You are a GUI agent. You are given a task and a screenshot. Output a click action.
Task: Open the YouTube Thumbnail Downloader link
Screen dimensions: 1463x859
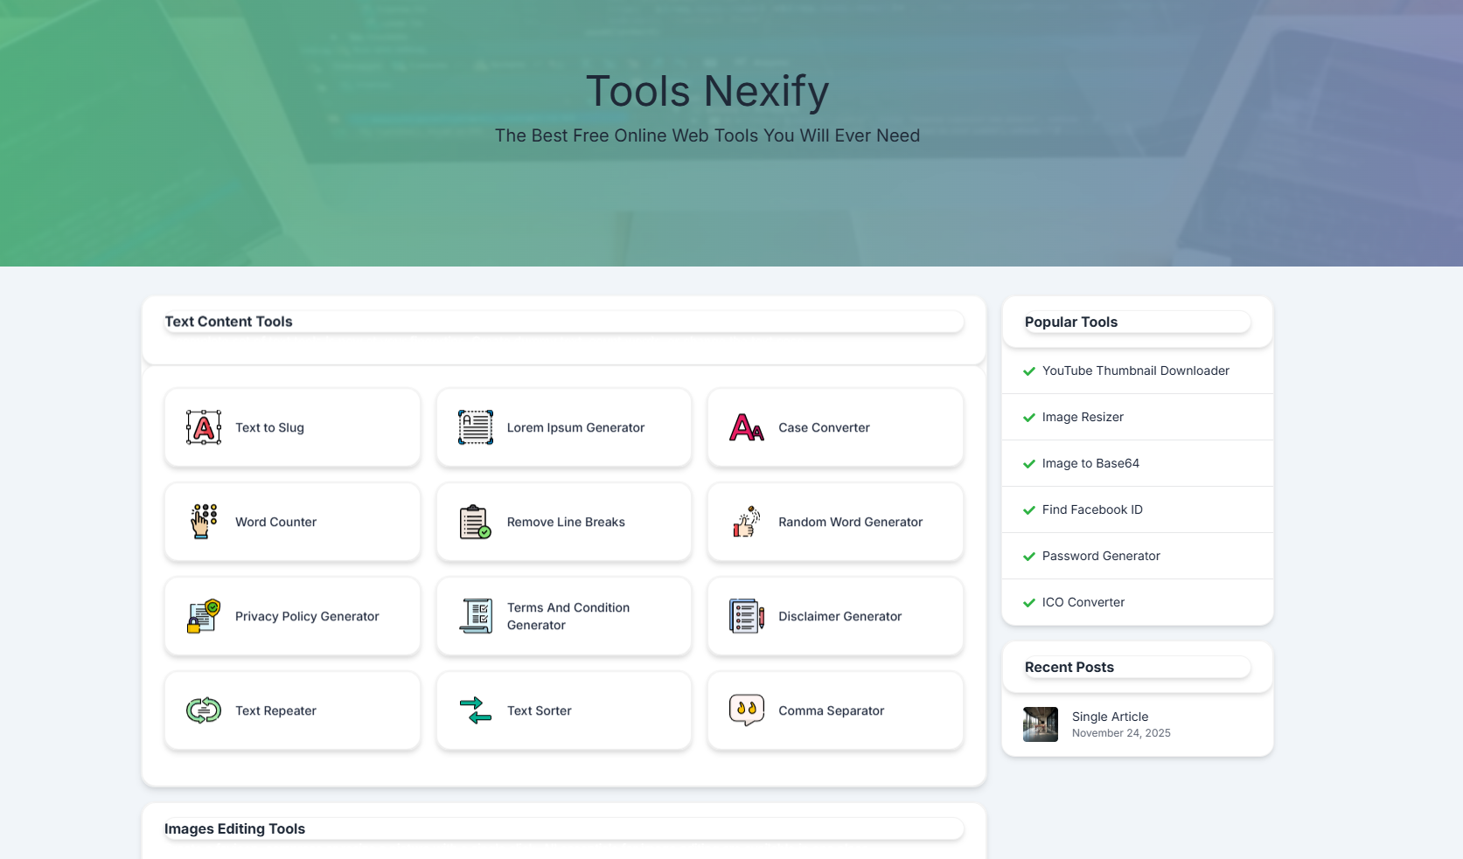(x=1135, y=371)
